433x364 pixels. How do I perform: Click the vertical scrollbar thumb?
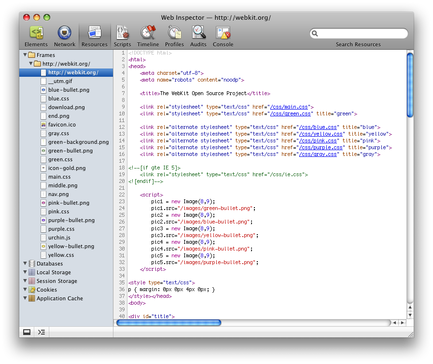point(410,85)
